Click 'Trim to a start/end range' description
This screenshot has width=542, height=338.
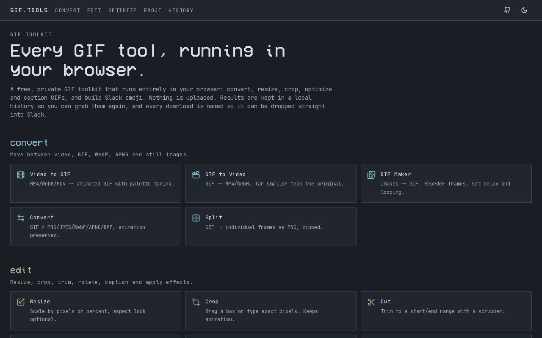(x=443, y=311)
